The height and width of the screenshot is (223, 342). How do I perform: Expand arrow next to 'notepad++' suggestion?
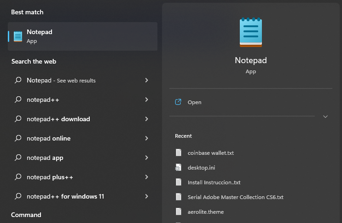(x=146, y=100)
